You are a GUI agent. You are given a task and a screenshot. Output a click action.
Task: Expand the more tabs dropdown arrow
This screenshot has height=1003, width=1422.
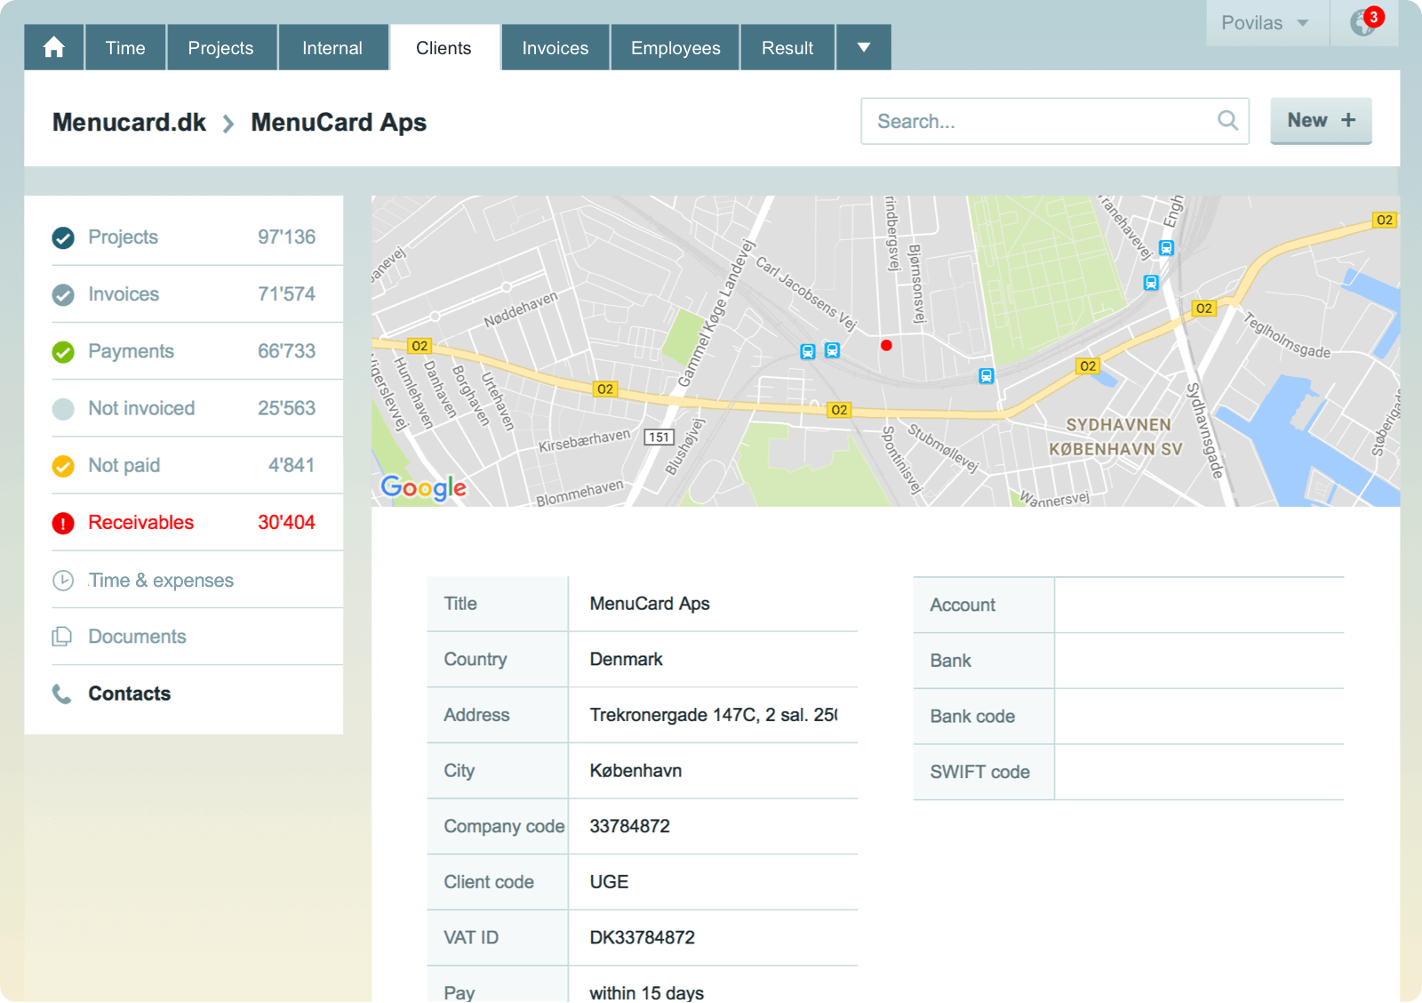863,48
